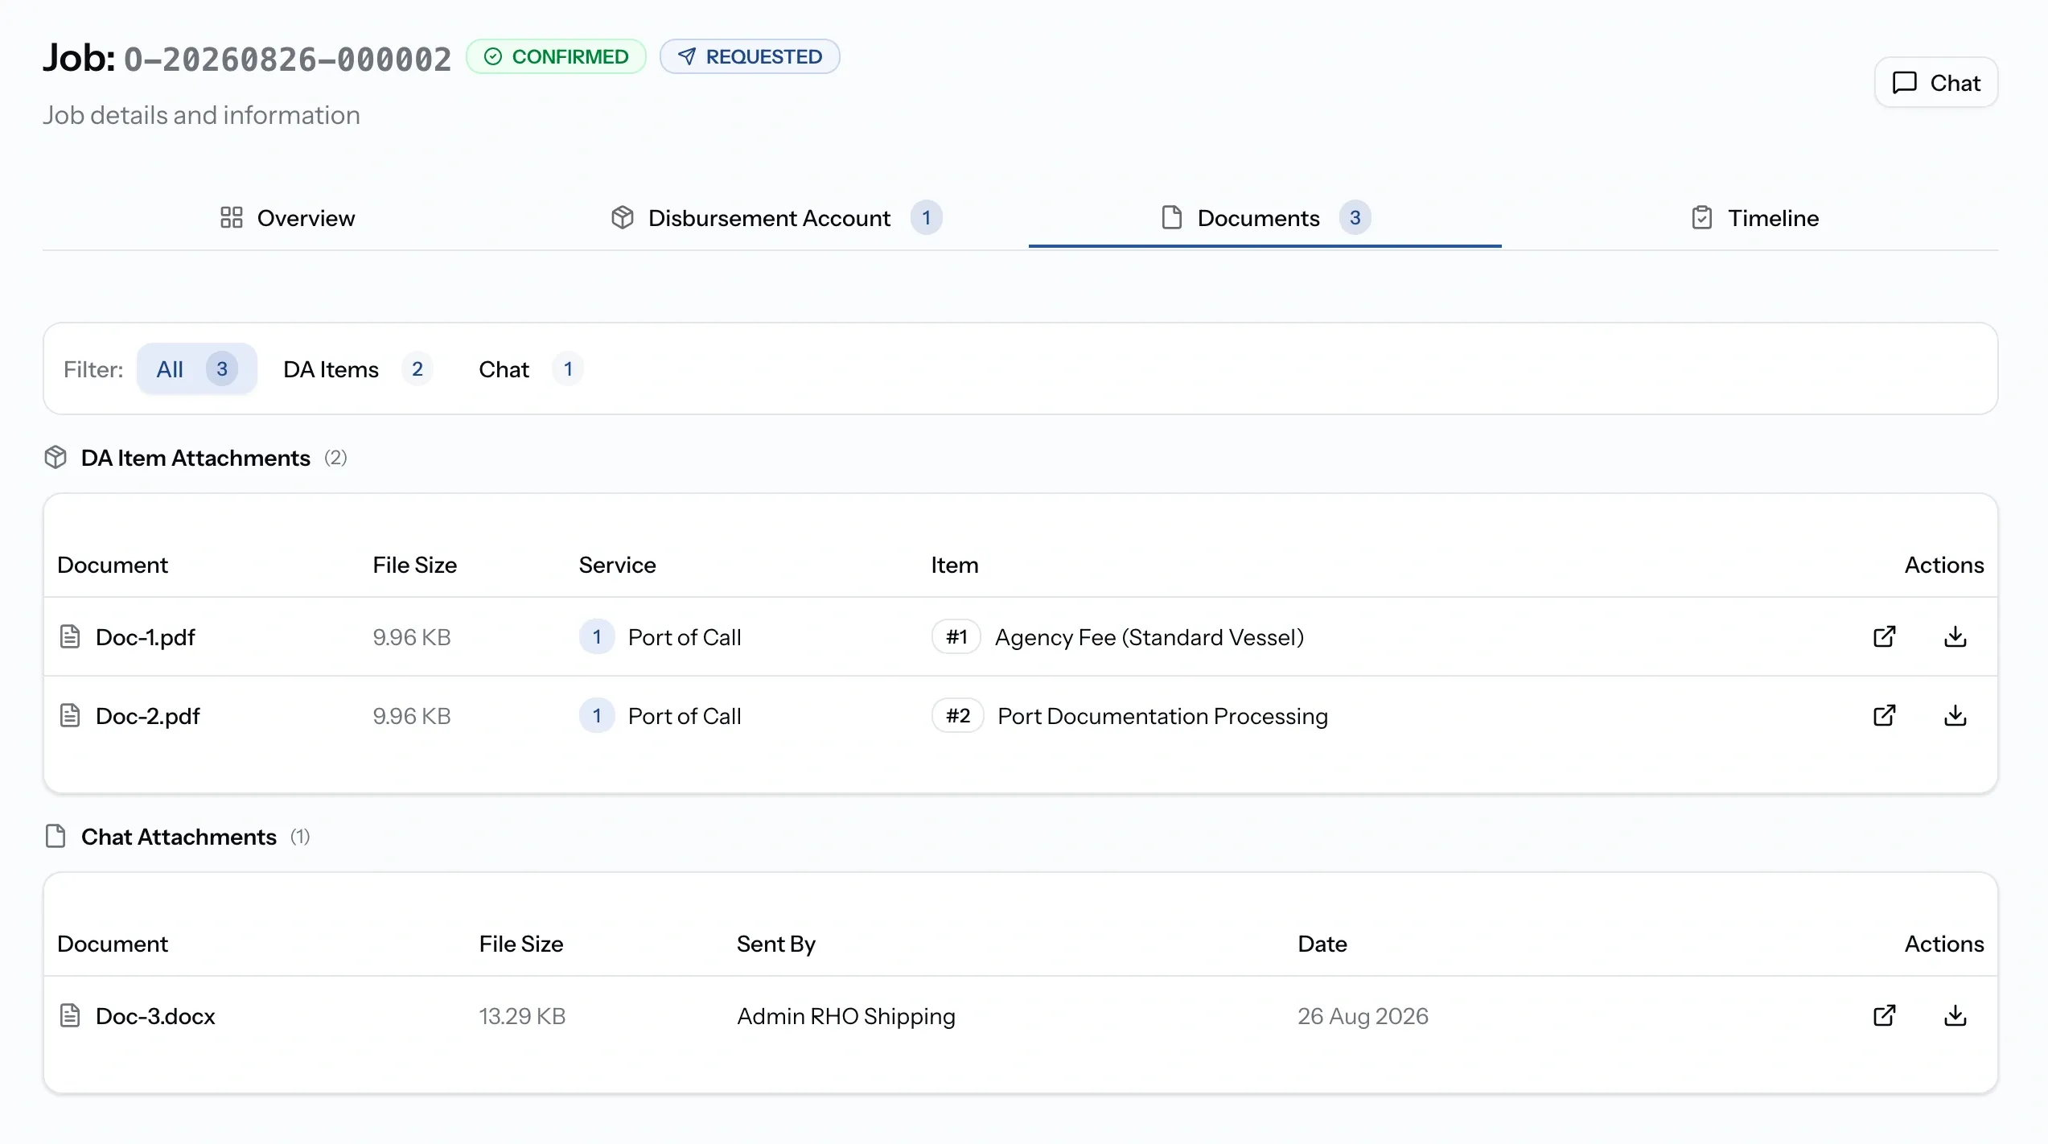Image resolution: width=2048 pixels, height=1144 pixels.
Task: Click the Item column header
Action: 955,565
